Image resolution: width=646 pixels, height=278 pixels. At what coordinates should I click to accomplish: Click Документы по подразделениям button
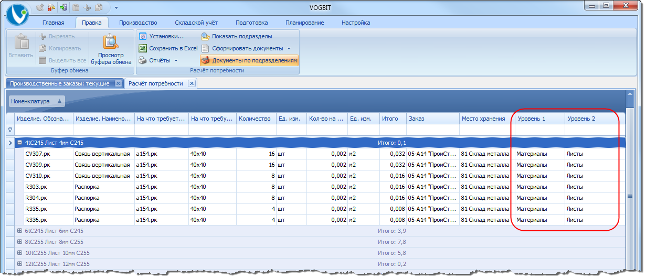[x=249, y=60]
